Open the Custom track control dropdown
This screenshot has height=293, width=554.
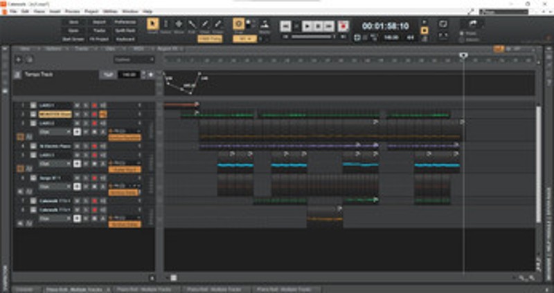pos(134,59)
